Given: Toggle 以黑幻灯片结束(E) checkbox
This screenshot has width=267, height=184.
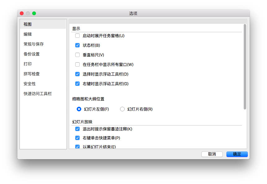Looking at the screenshot, I should 77,147.
